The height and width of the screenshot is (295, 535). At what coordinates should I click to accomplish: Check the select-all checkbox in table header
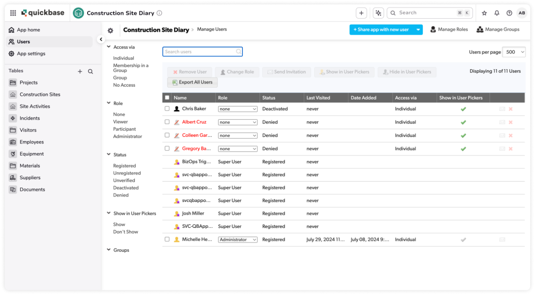pyautogui.click(x=167, y=98)
